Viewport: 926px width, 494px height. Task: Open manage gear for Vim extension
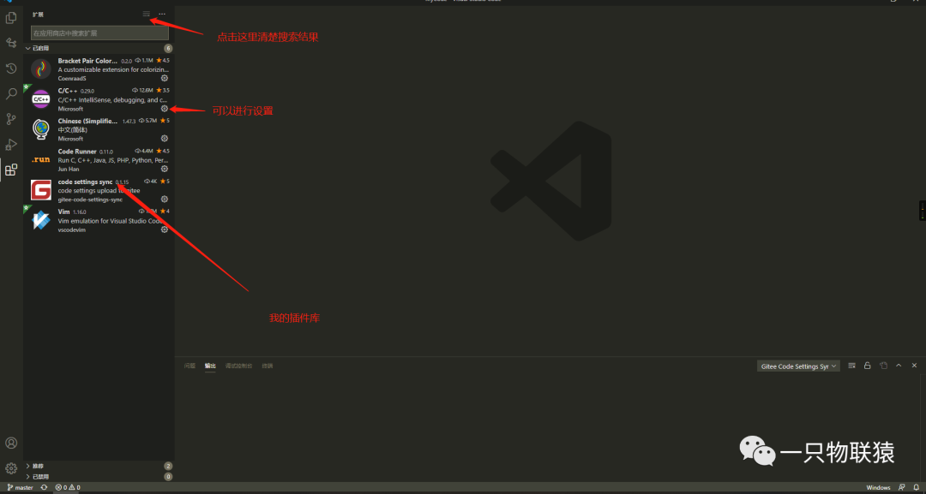click(165, 229)
